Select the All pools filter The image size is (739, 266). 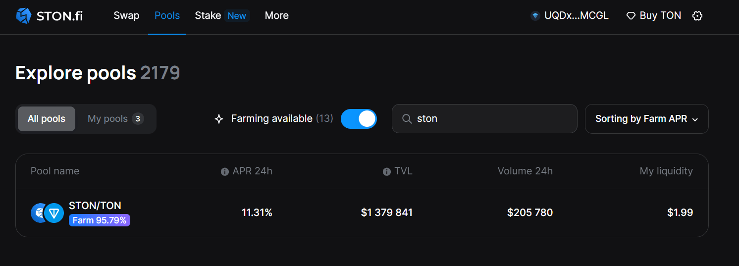pos(47,119)
